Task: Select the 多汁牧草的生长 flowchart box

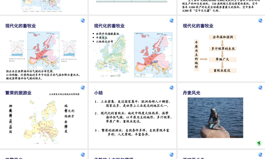Action: tap(223, 49)
